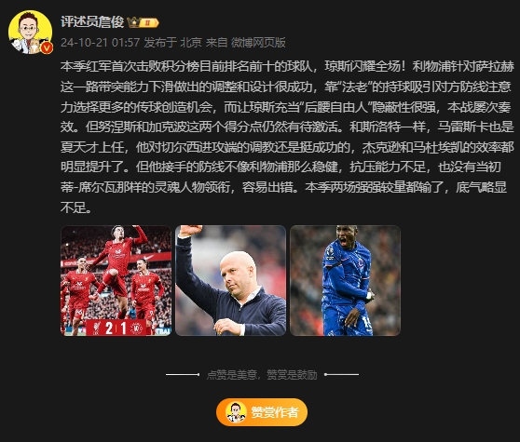Image resolution: width=520 pixels, height=442 pixels.
Task: Click the small avatar inside 赞赏作者 button
Action: (x=236, y=412)
